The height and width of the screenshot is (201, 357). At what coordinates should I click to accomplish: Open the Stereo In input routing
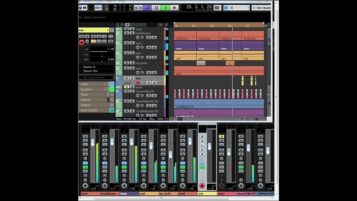(x=96, y=67)
